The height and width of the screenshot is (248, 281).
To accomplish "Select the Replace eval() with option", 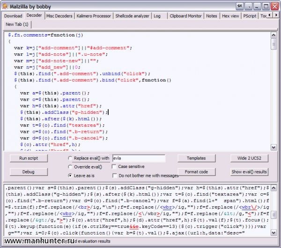I will point(70,158).
